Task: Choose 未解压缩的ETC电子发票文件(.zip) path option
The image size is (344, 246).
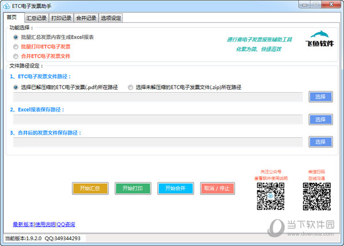Action: click(x=131, y=87)
